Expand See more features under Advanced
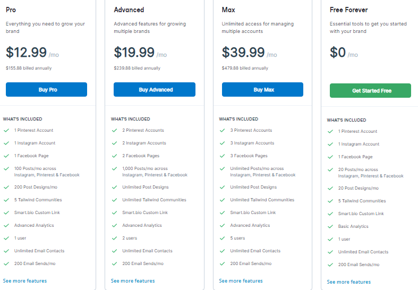 click(133, 280)
